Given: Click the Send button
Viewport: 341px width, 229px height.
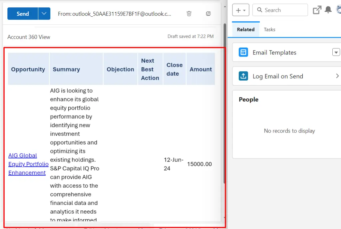Looking at the screenshot, I should (x=23, y=14).
